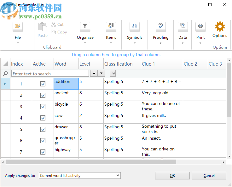Click scroll left arrow on horizontal scrollbar
The height and width of the screenshot is (187, 232).
pos(3,162)
